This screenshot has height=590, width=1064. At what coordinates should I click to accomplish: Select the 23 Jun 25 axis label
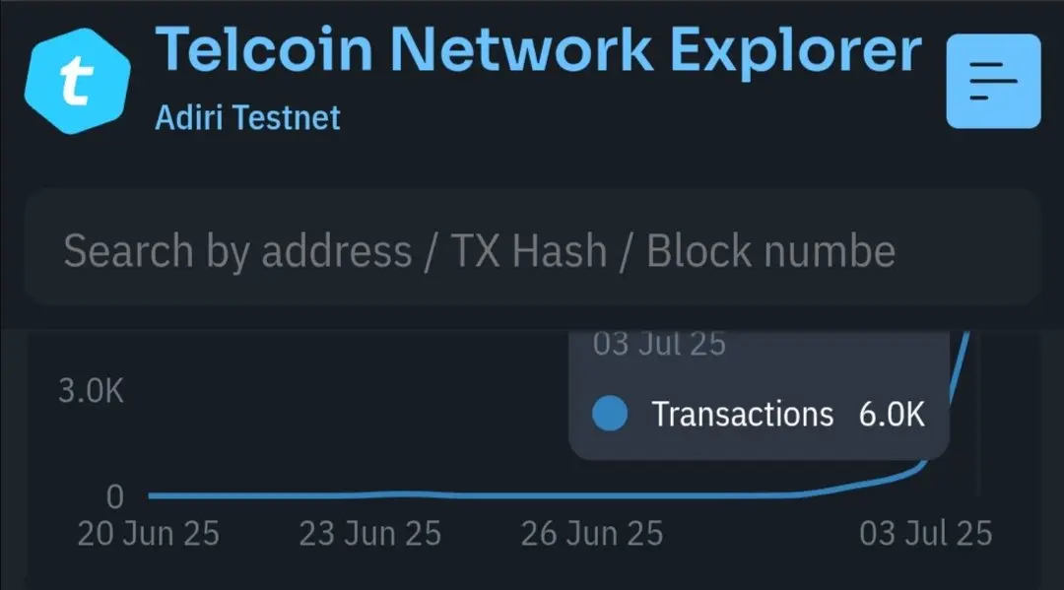tap(369, 534)
